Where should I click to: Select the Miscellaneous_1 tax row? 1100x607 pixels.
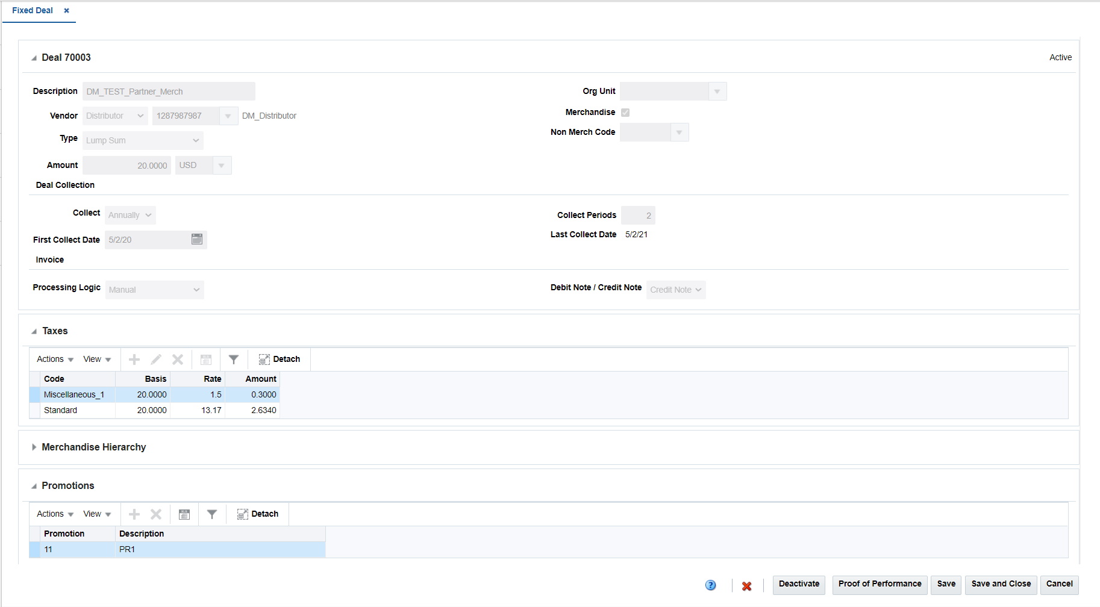point(73,394)
